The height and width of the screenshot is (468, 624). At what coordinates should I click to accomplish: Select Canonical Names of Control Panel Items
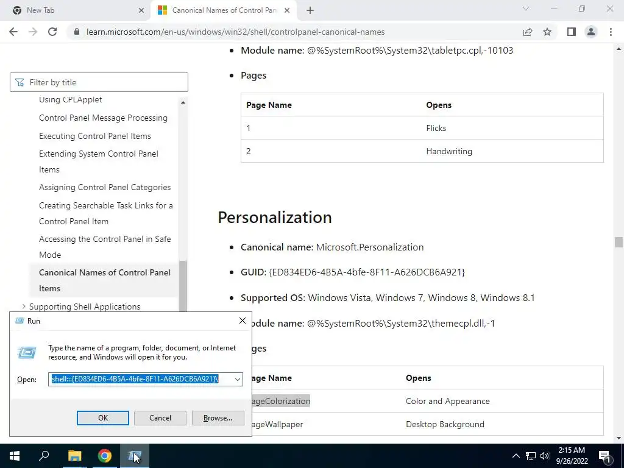105,280
